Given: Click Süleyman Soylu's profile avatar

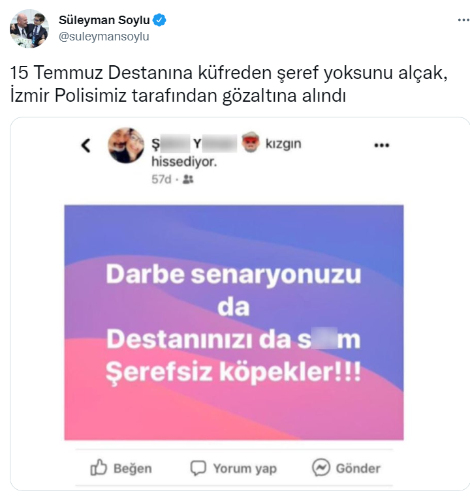Looking at the screenshot, I should click(x=29, y=29).
